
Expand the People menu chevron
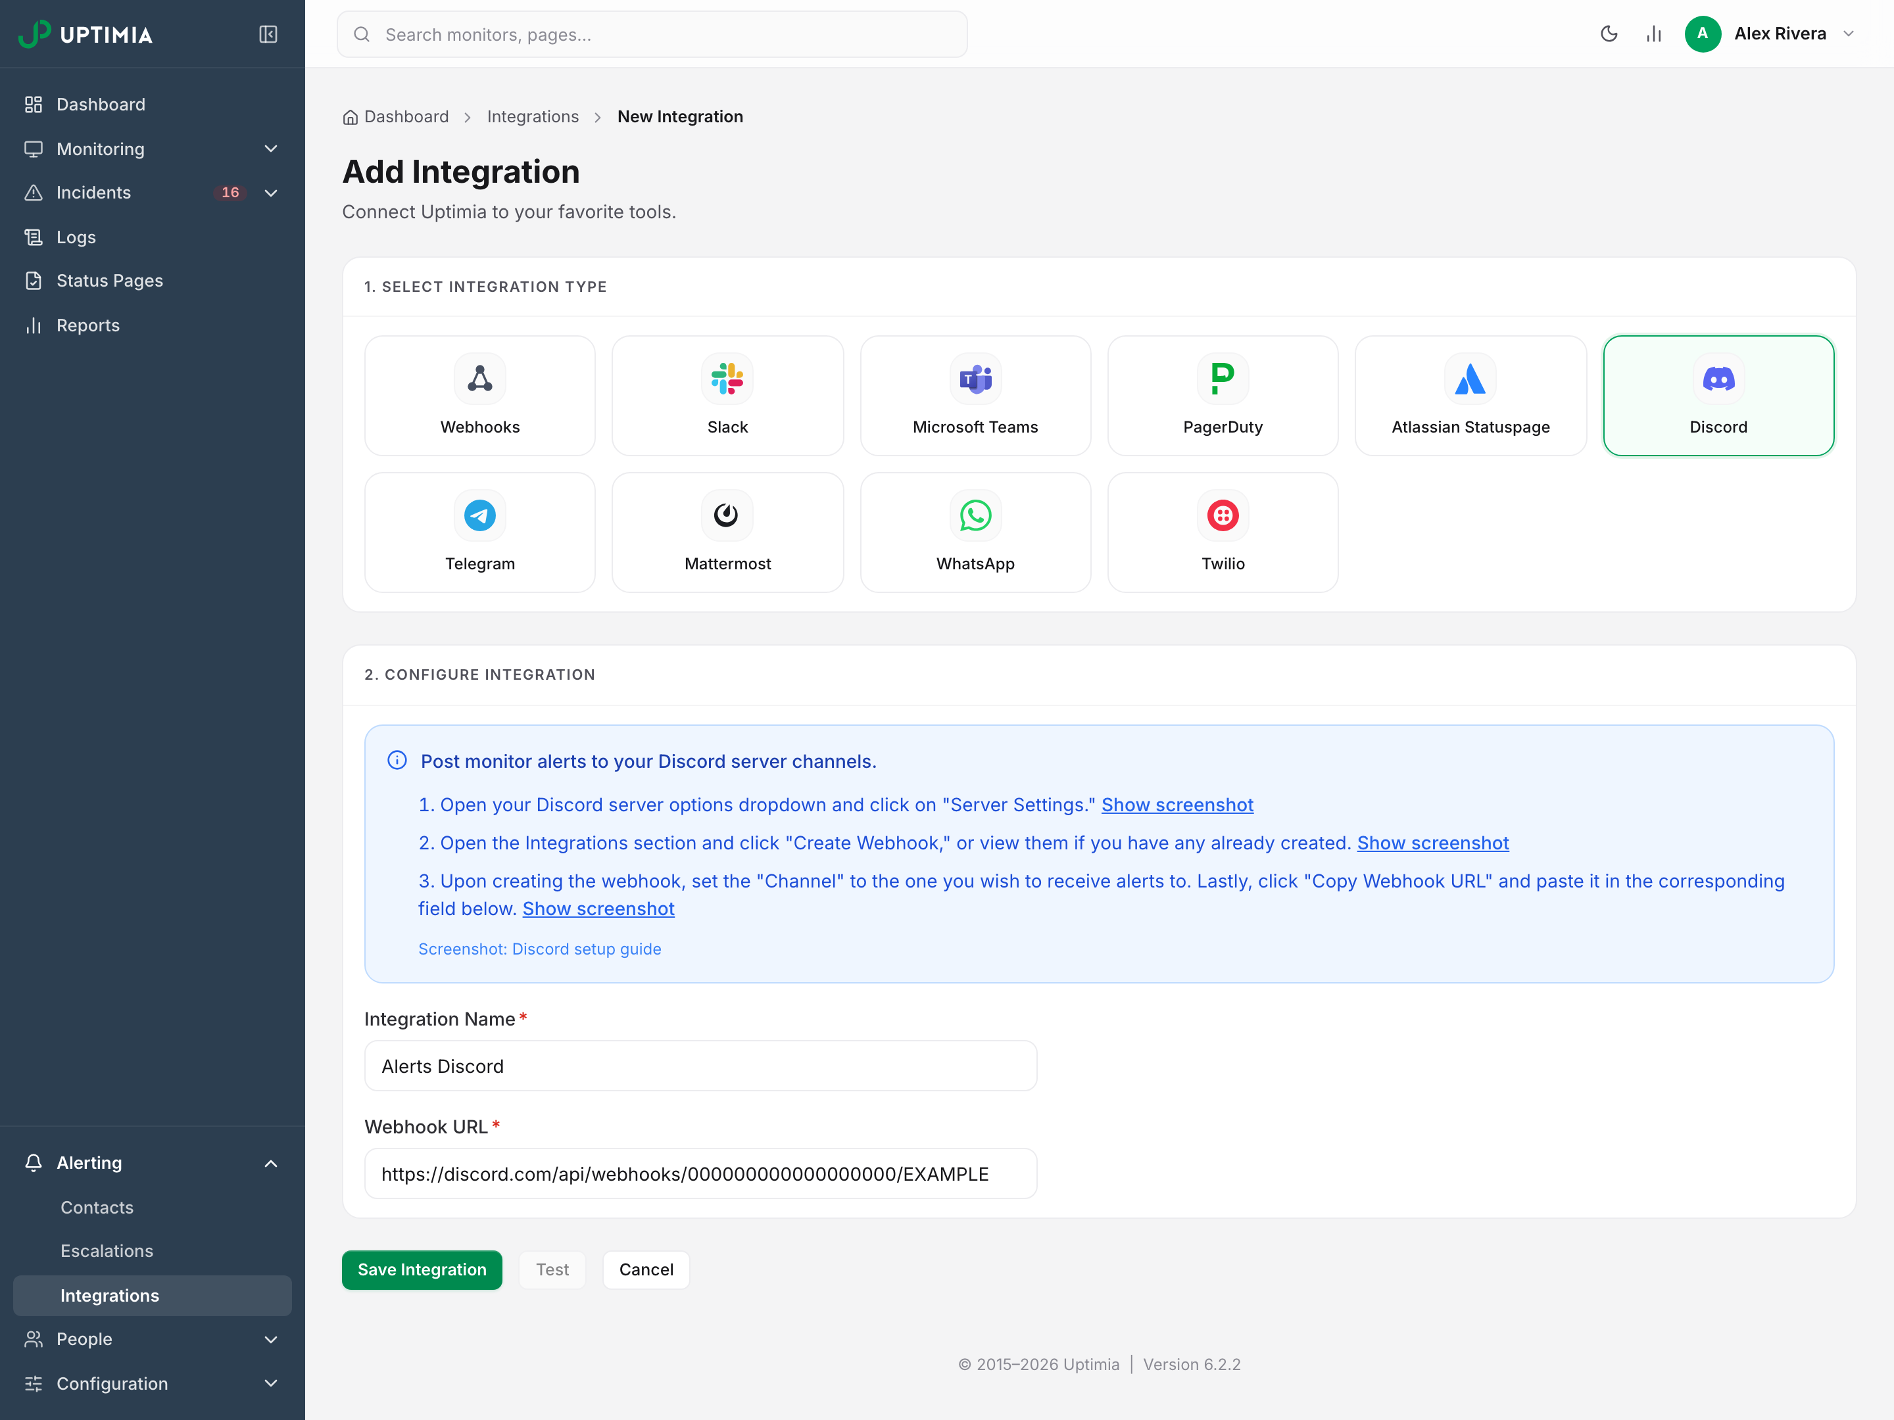[270, 1338]
